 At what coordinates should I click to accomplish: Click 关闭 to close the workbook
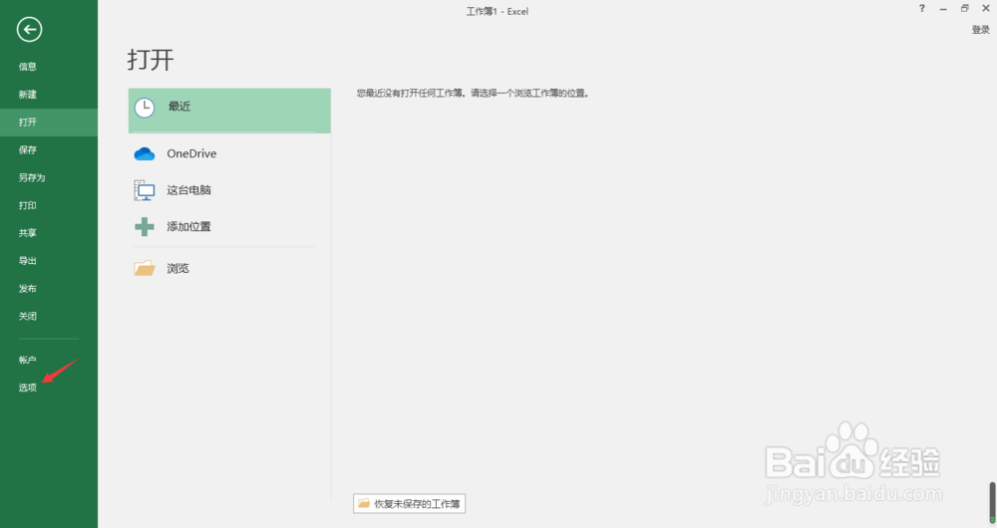coord(27,316)
